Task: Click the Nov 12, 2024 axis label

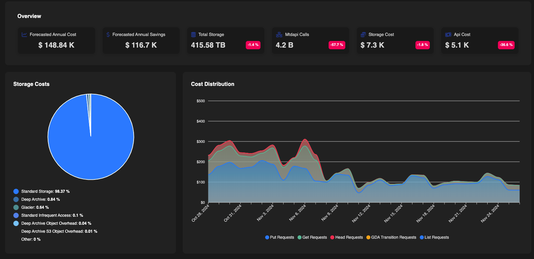Action: click(361, 213)
